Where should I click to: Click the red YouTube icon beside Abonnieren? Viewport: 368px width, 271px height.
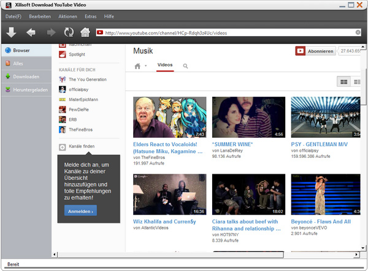(300, 51)
